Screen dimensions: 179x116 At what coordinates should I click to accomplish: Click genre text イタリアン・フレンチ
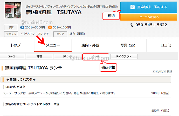pyautogui.click(x=35, y=34)
